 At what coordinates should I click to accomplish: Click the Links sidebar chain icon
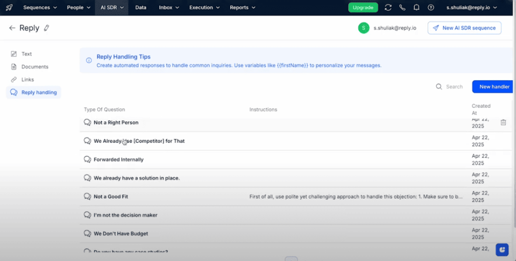tap(14, 80)
